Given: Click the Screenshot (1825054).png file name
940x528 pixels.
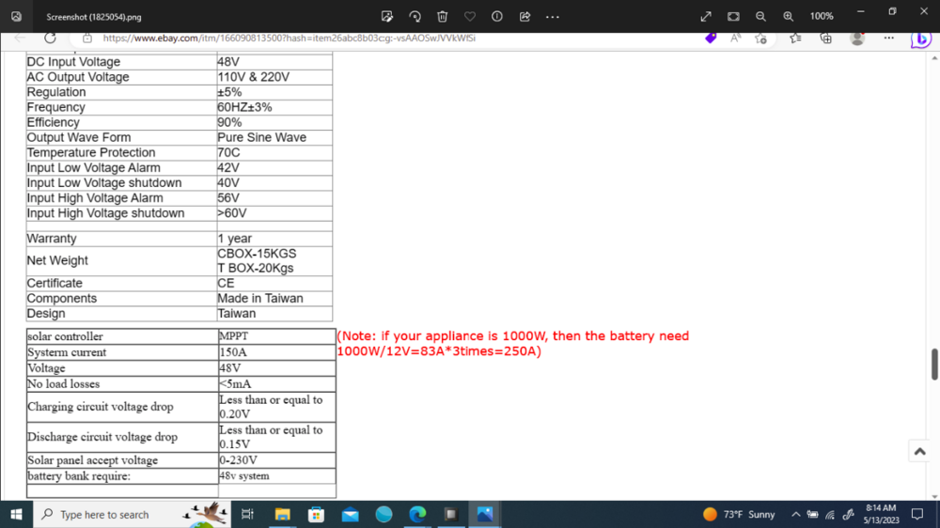Looking at the screenshot, I should point(94,17).
